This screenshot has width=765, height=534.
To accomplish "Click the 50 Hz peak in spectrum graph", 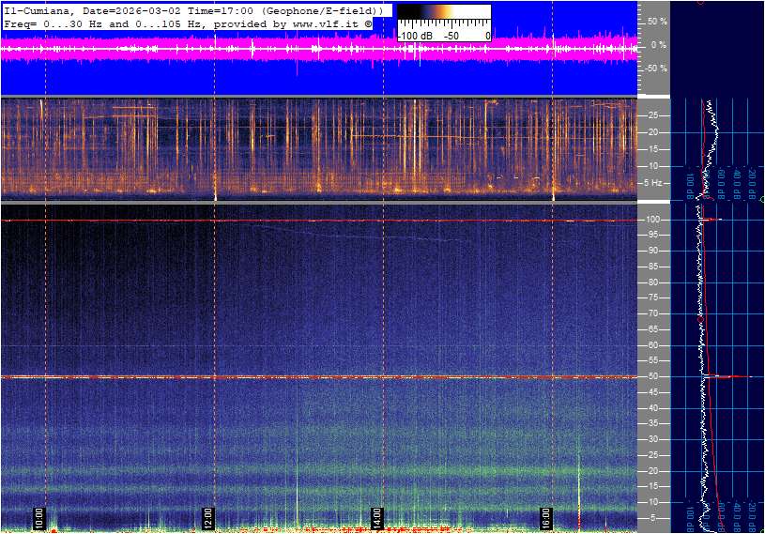I will click(x=737, y=377).
